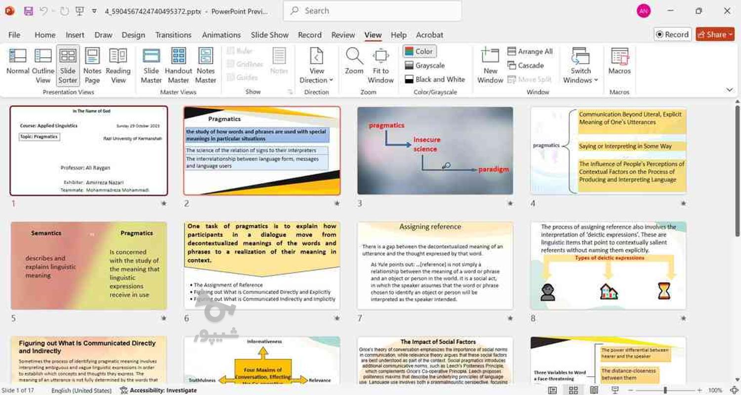This screenshot has width=741, height=395.
Task: Open the Insert tab
Action: click(75, 35)
